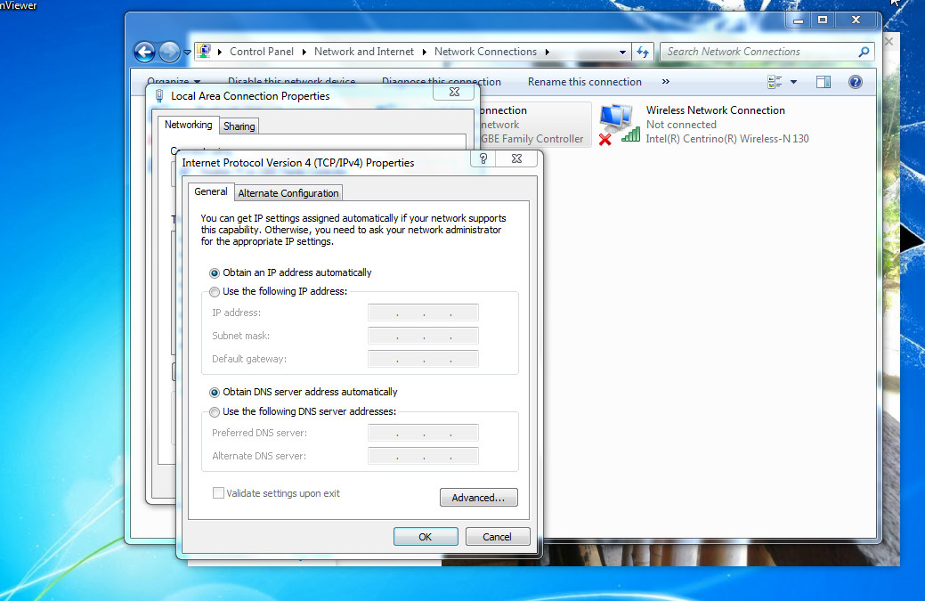Image resolution: width=925 pixels, height=601 pixels.
Task: Open the Organize dropdown
Action: (174, 81)
